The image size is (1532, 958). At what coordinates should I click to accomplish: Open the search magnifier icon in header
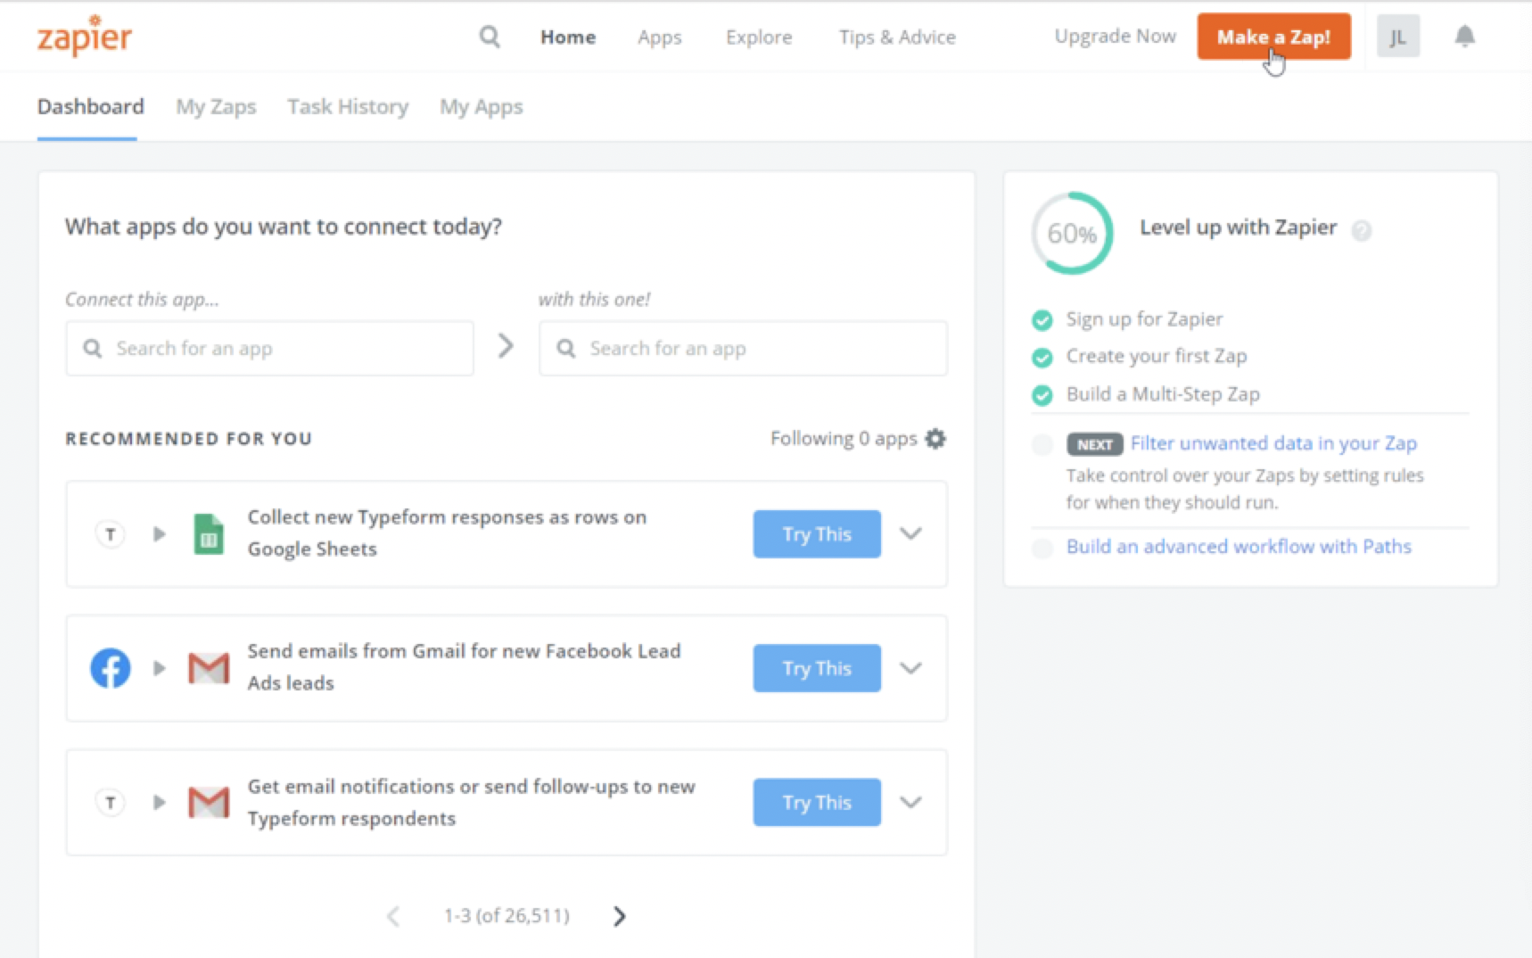click(489, 37)
